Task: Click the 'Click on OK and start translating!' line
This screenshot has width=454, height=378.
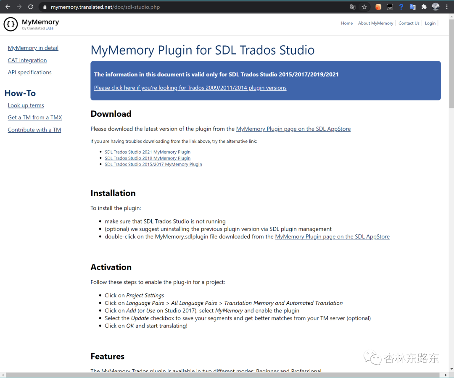Action: (x=146, y=325)
